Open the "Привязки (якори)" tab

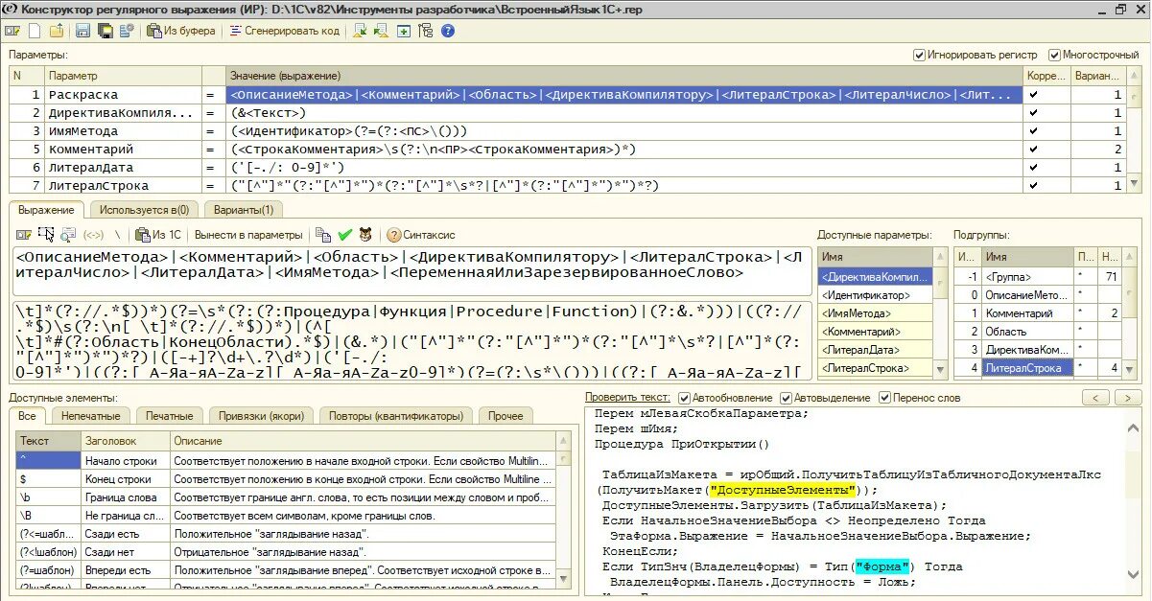tap(261, 416)
